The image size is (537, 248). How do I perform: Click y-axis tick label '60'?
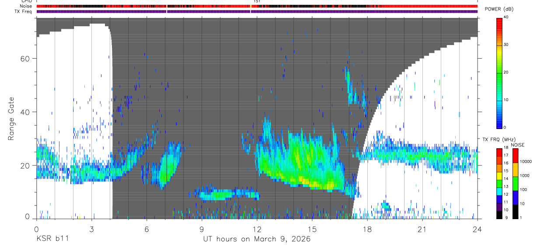tap(25, 59)
